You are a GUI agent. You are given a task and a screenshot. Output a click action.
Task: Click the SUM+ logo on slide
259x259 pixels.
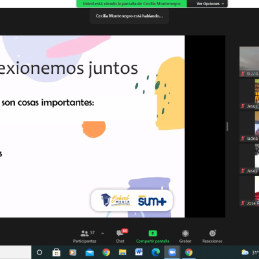coord(152,201)
